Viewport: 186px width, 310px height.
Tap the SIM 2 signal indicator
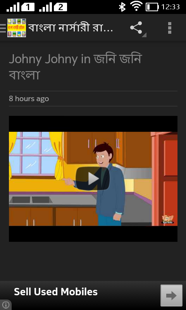coord(53,7)
